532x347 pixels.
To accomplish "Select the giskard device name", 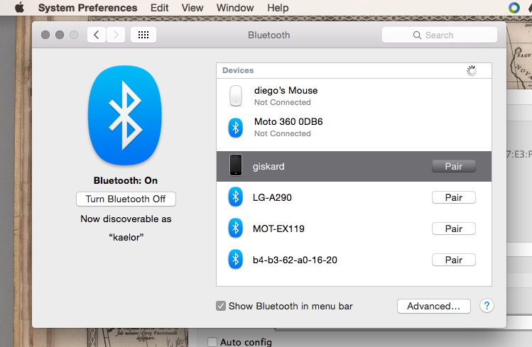I will tap(268, 166).
